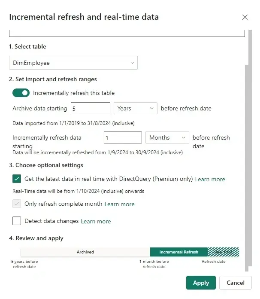Click the Only refresh complete month checkbox

click(x=17, y=204)
